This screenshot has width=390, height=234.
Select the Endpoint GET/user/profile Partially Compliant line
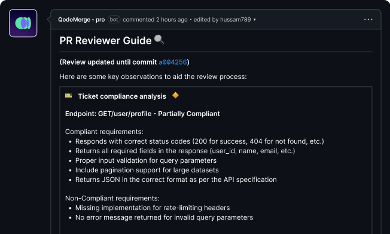(x=142, y=114)
